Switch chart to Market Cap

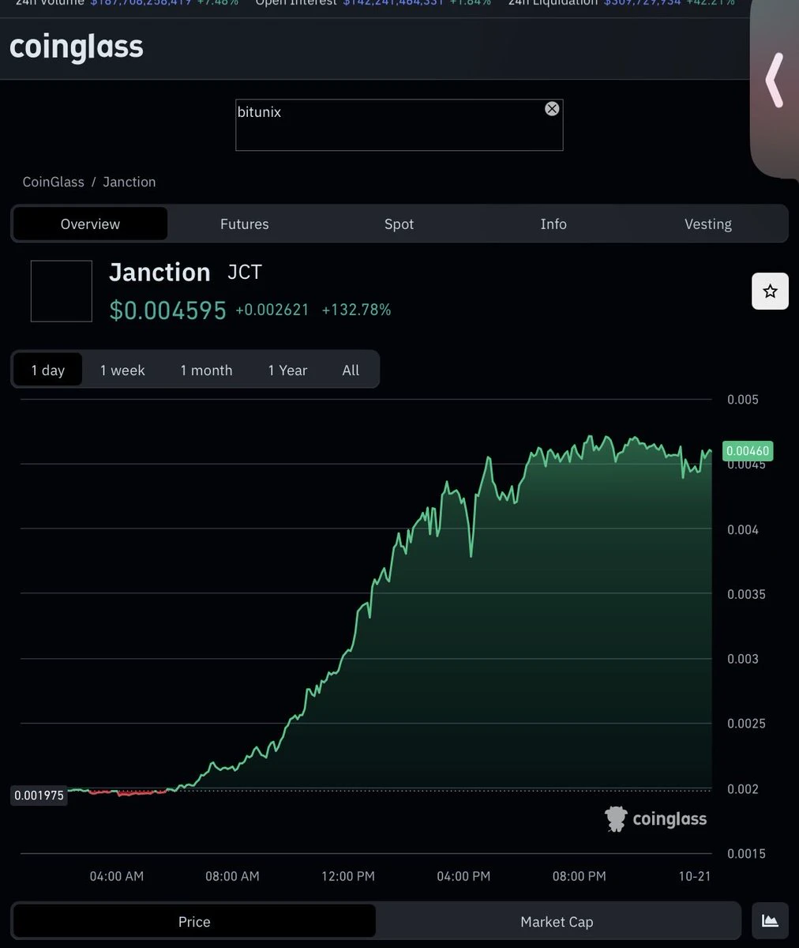coord(557,921)
